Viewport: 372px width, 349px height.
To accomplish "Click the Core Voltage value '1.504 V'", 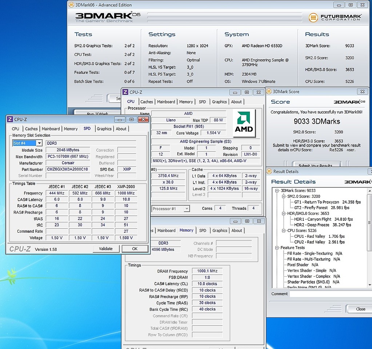I will (213, 133).
